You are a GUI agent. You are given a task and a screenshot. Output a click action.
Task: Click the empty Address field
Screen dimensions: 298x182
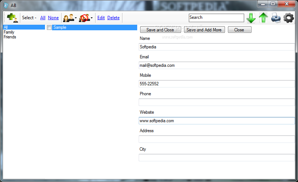pos(216,139)
